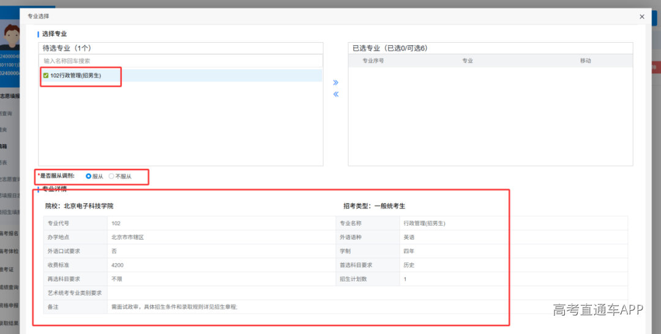Click the 待选专业（1个） panel title
This screenshot has width=661, height=334.
67,48
